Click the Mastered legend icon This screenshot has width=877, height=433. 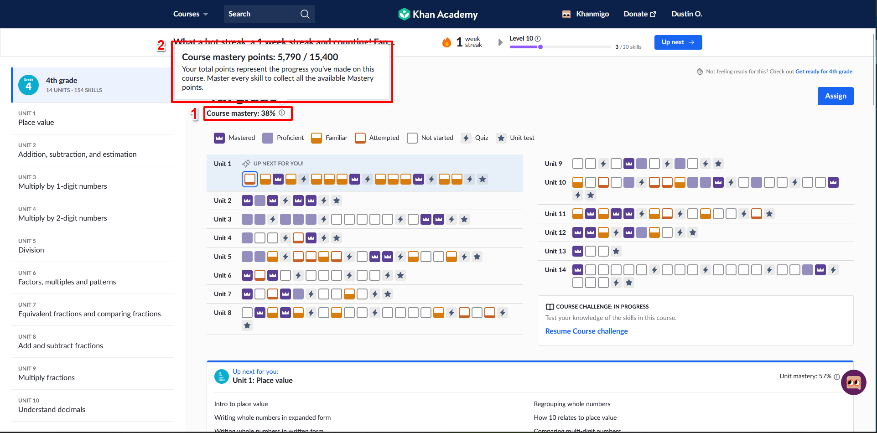(x=219, y=138)
